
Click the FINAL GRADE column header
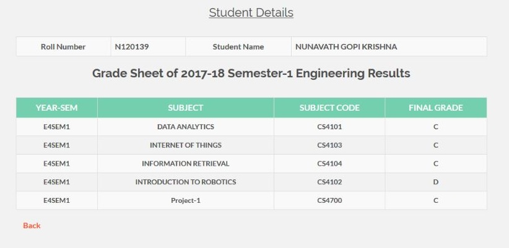436,108
